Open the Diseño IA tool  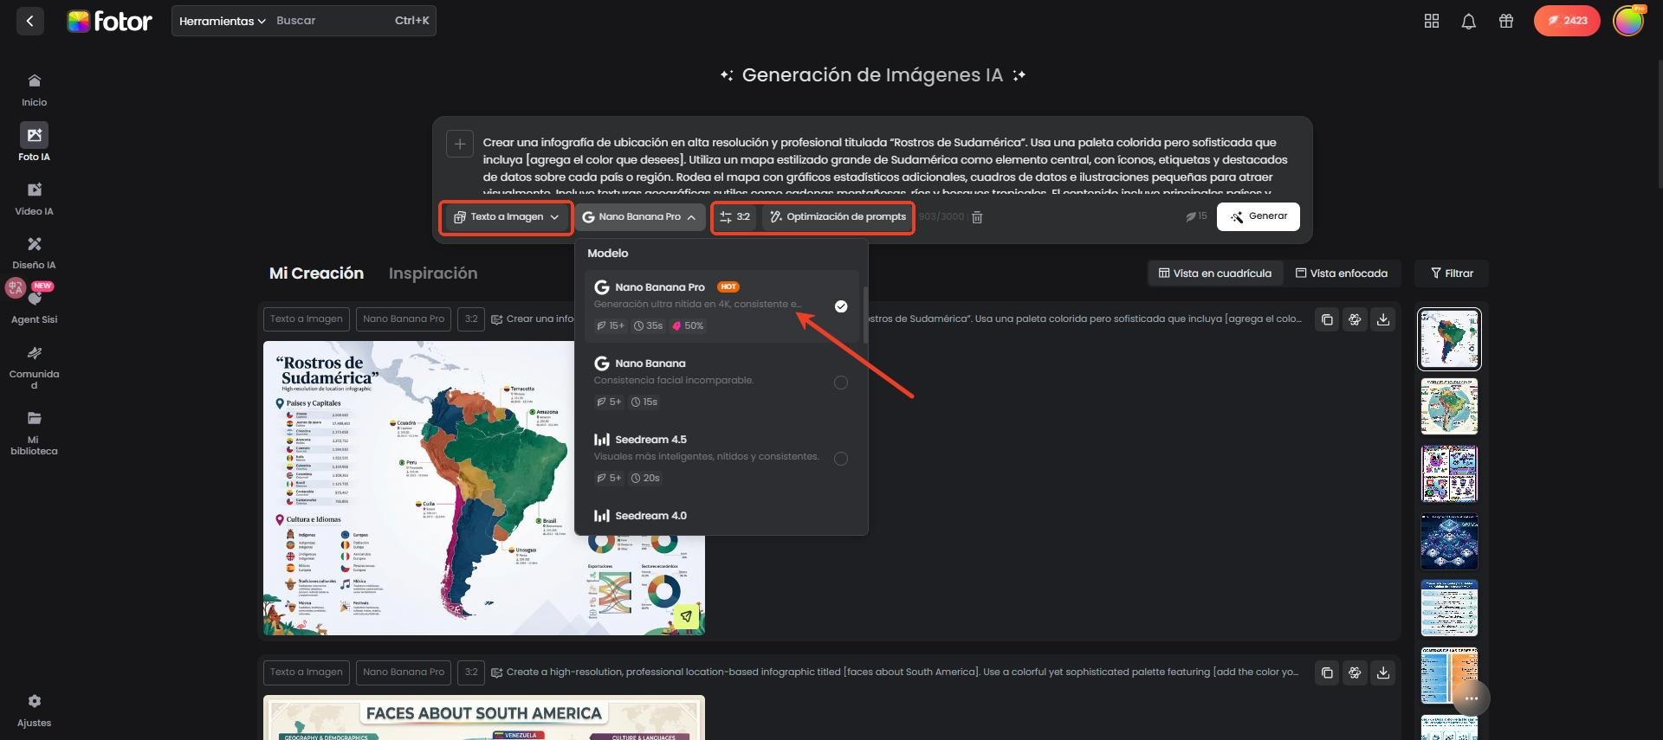pyautogui.click(x=34, y=252)
